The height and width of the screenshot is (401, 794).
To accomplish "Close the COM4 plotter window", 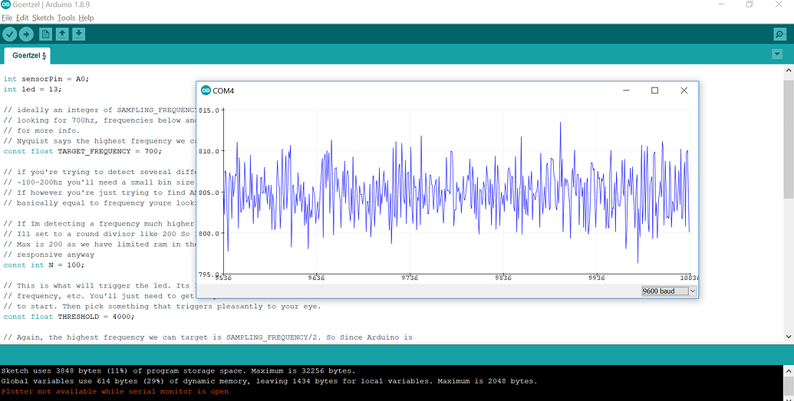I will click(684, 90).
